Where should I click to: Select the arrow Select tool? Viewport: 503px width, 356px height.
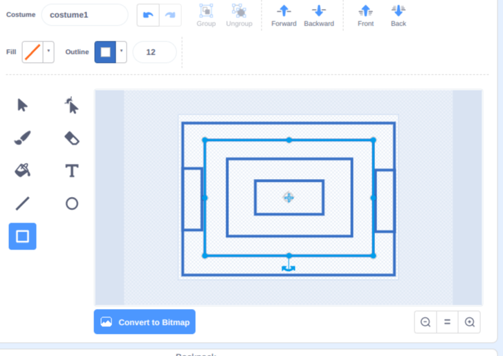(22, 105)
